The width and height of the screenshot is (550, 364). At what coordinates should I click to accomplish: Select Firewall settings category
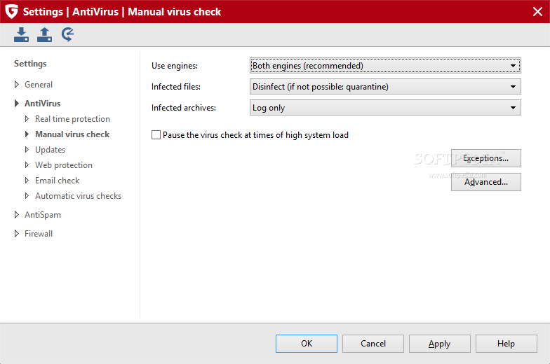point(39,234)
